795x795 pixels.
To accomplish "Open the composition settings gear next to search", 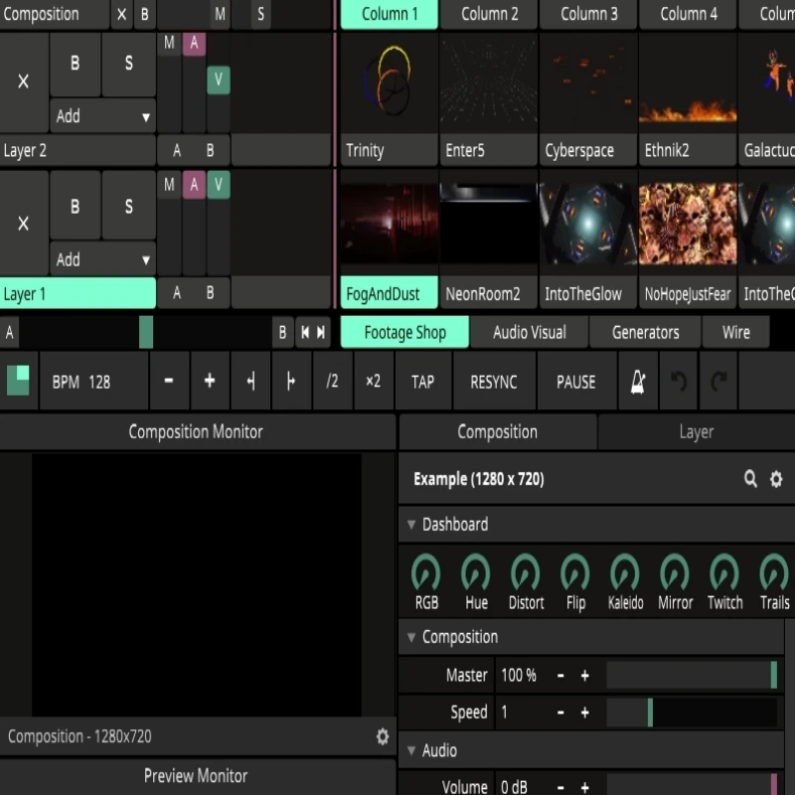I will (x=776, y=479).
